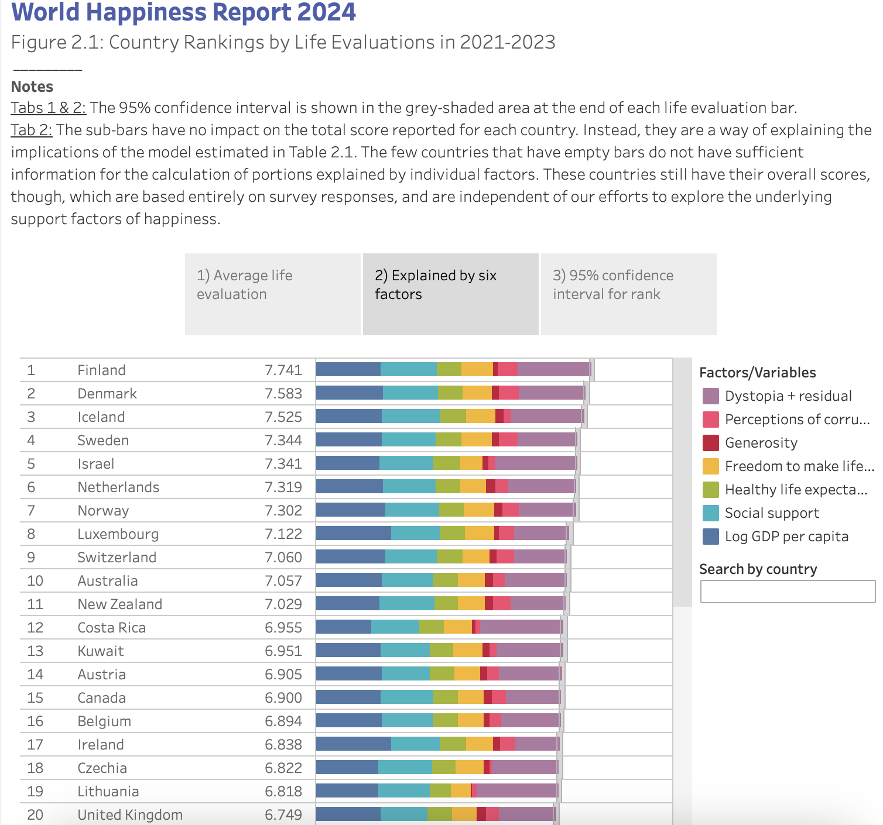Click the Search by country input field

[x=788, y=592]
